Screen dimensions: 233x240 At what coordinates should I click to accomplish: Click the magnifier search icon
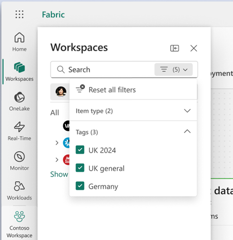pos(61,69)
